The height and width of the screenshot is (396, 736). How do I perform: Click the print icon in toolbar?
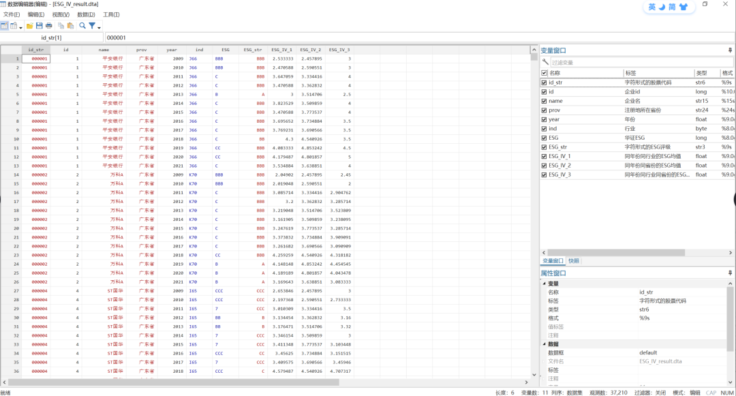pyautogui.click(x=49, y=26)
